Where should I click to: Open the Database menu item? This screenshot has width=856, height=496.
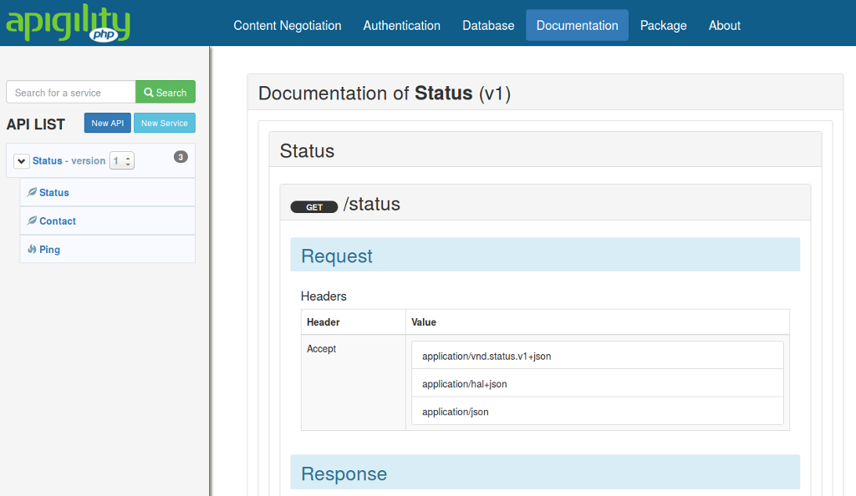pos(488,25)
